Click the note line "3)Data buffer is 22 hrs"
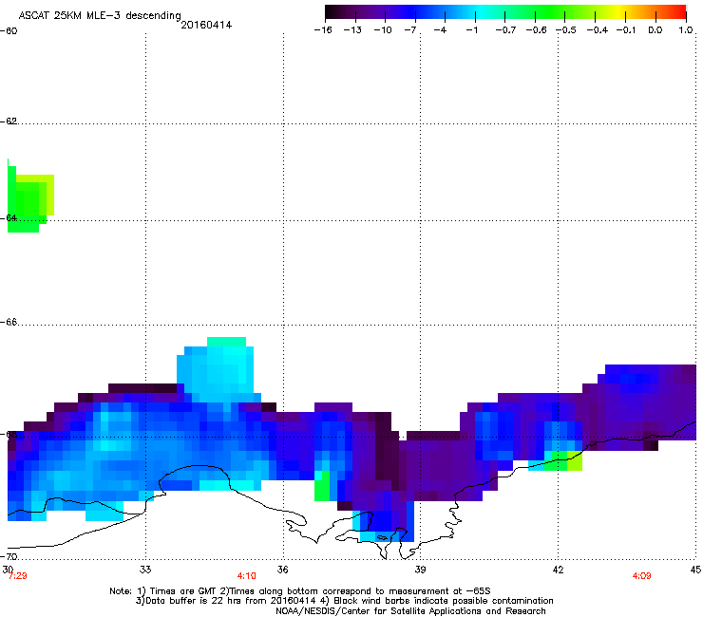The height and width of the screenshot is (617, 703). click(x=344, y=601)
